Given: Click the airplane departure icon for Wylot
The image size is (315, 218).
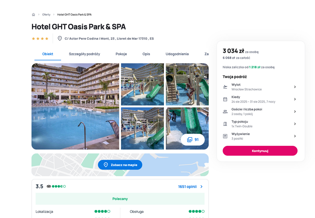Looking at the screenshot, I should pyautogui.click(x=225, y=87).
